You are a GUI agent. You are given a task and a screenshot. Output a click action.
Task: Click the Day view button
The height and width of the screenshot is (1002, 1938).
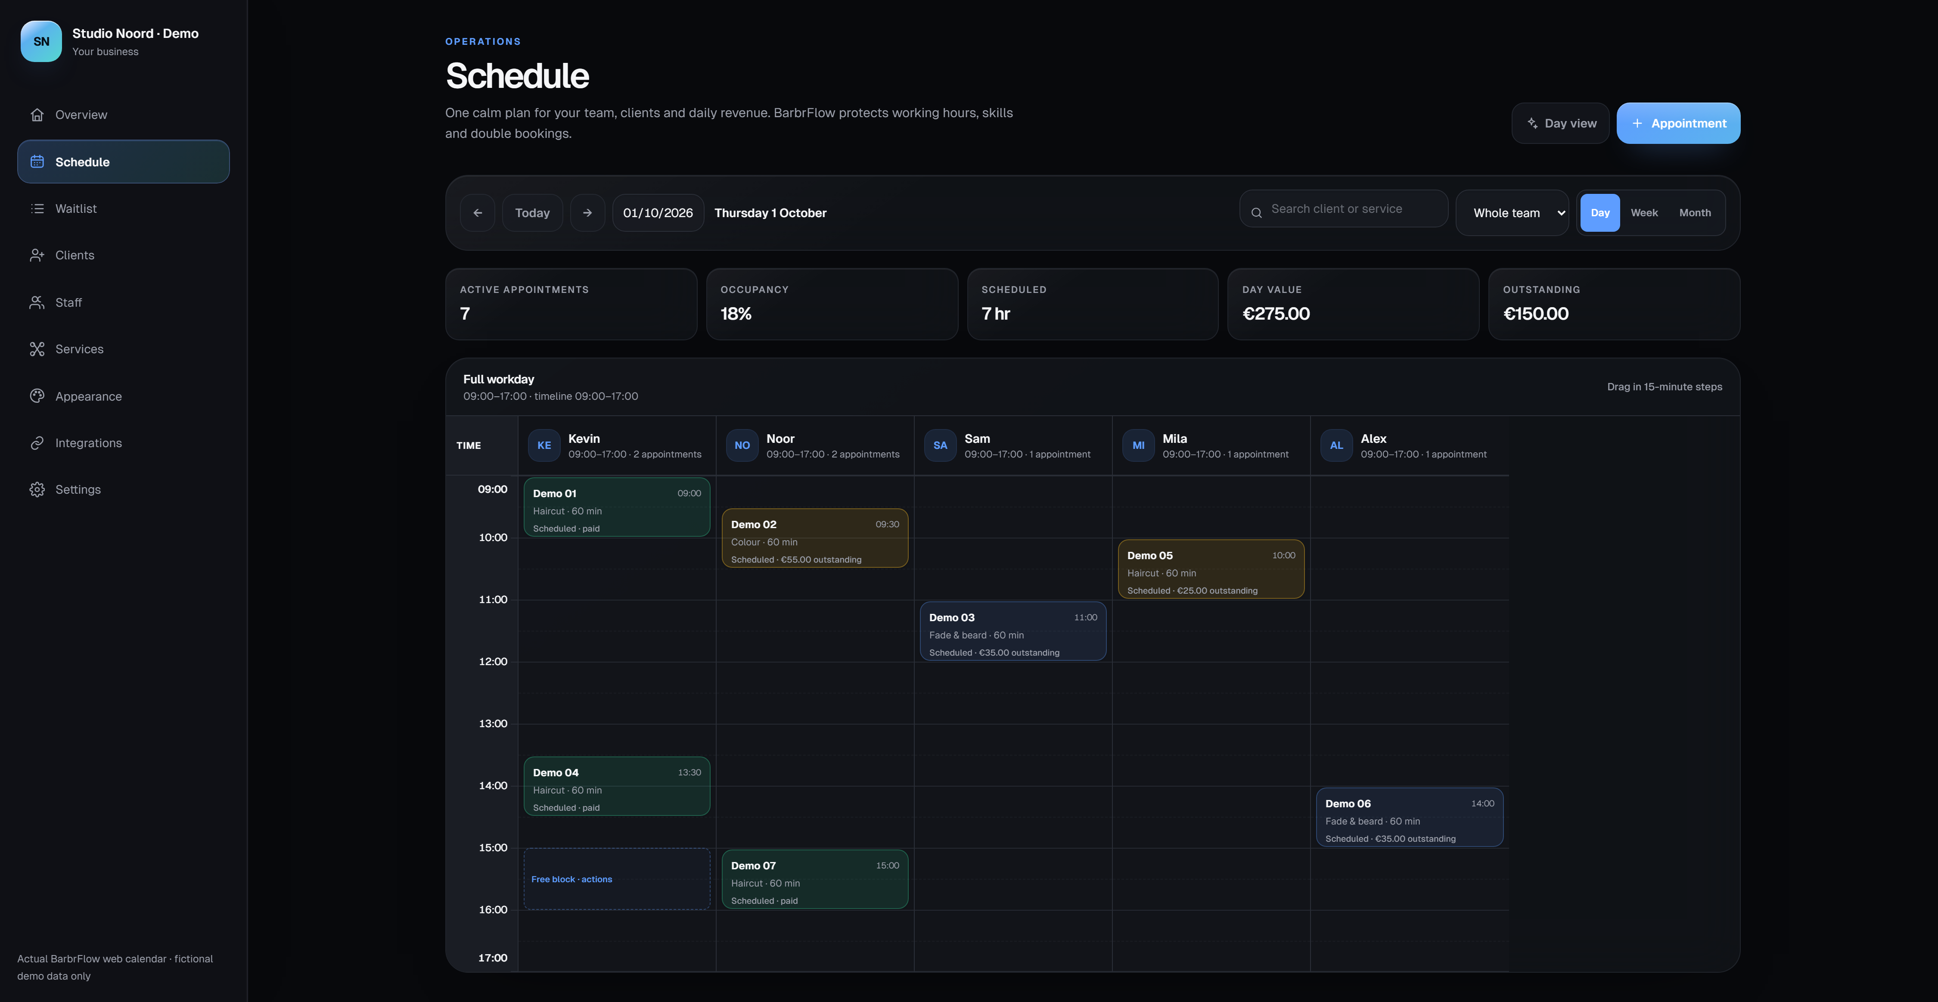coord(1560,123)
